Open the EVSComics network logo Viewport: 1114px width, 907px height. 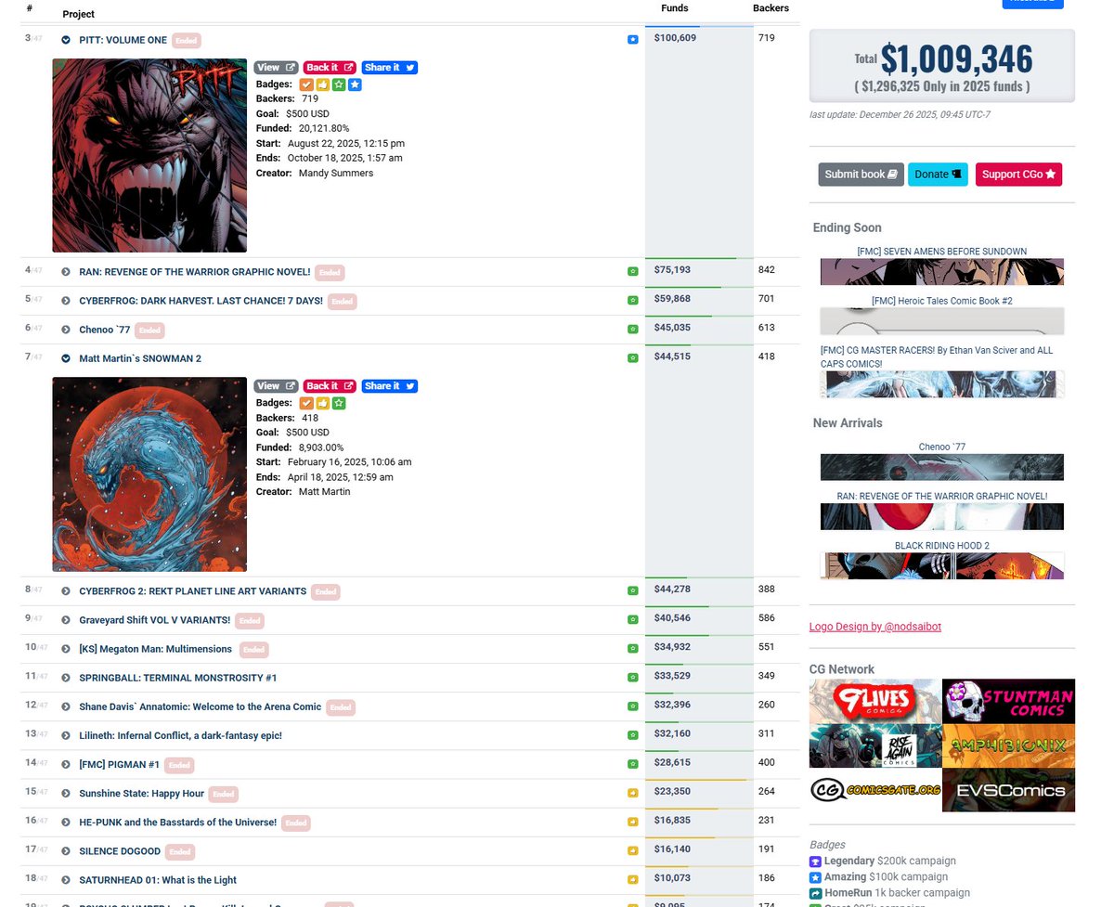point(1009,790)
